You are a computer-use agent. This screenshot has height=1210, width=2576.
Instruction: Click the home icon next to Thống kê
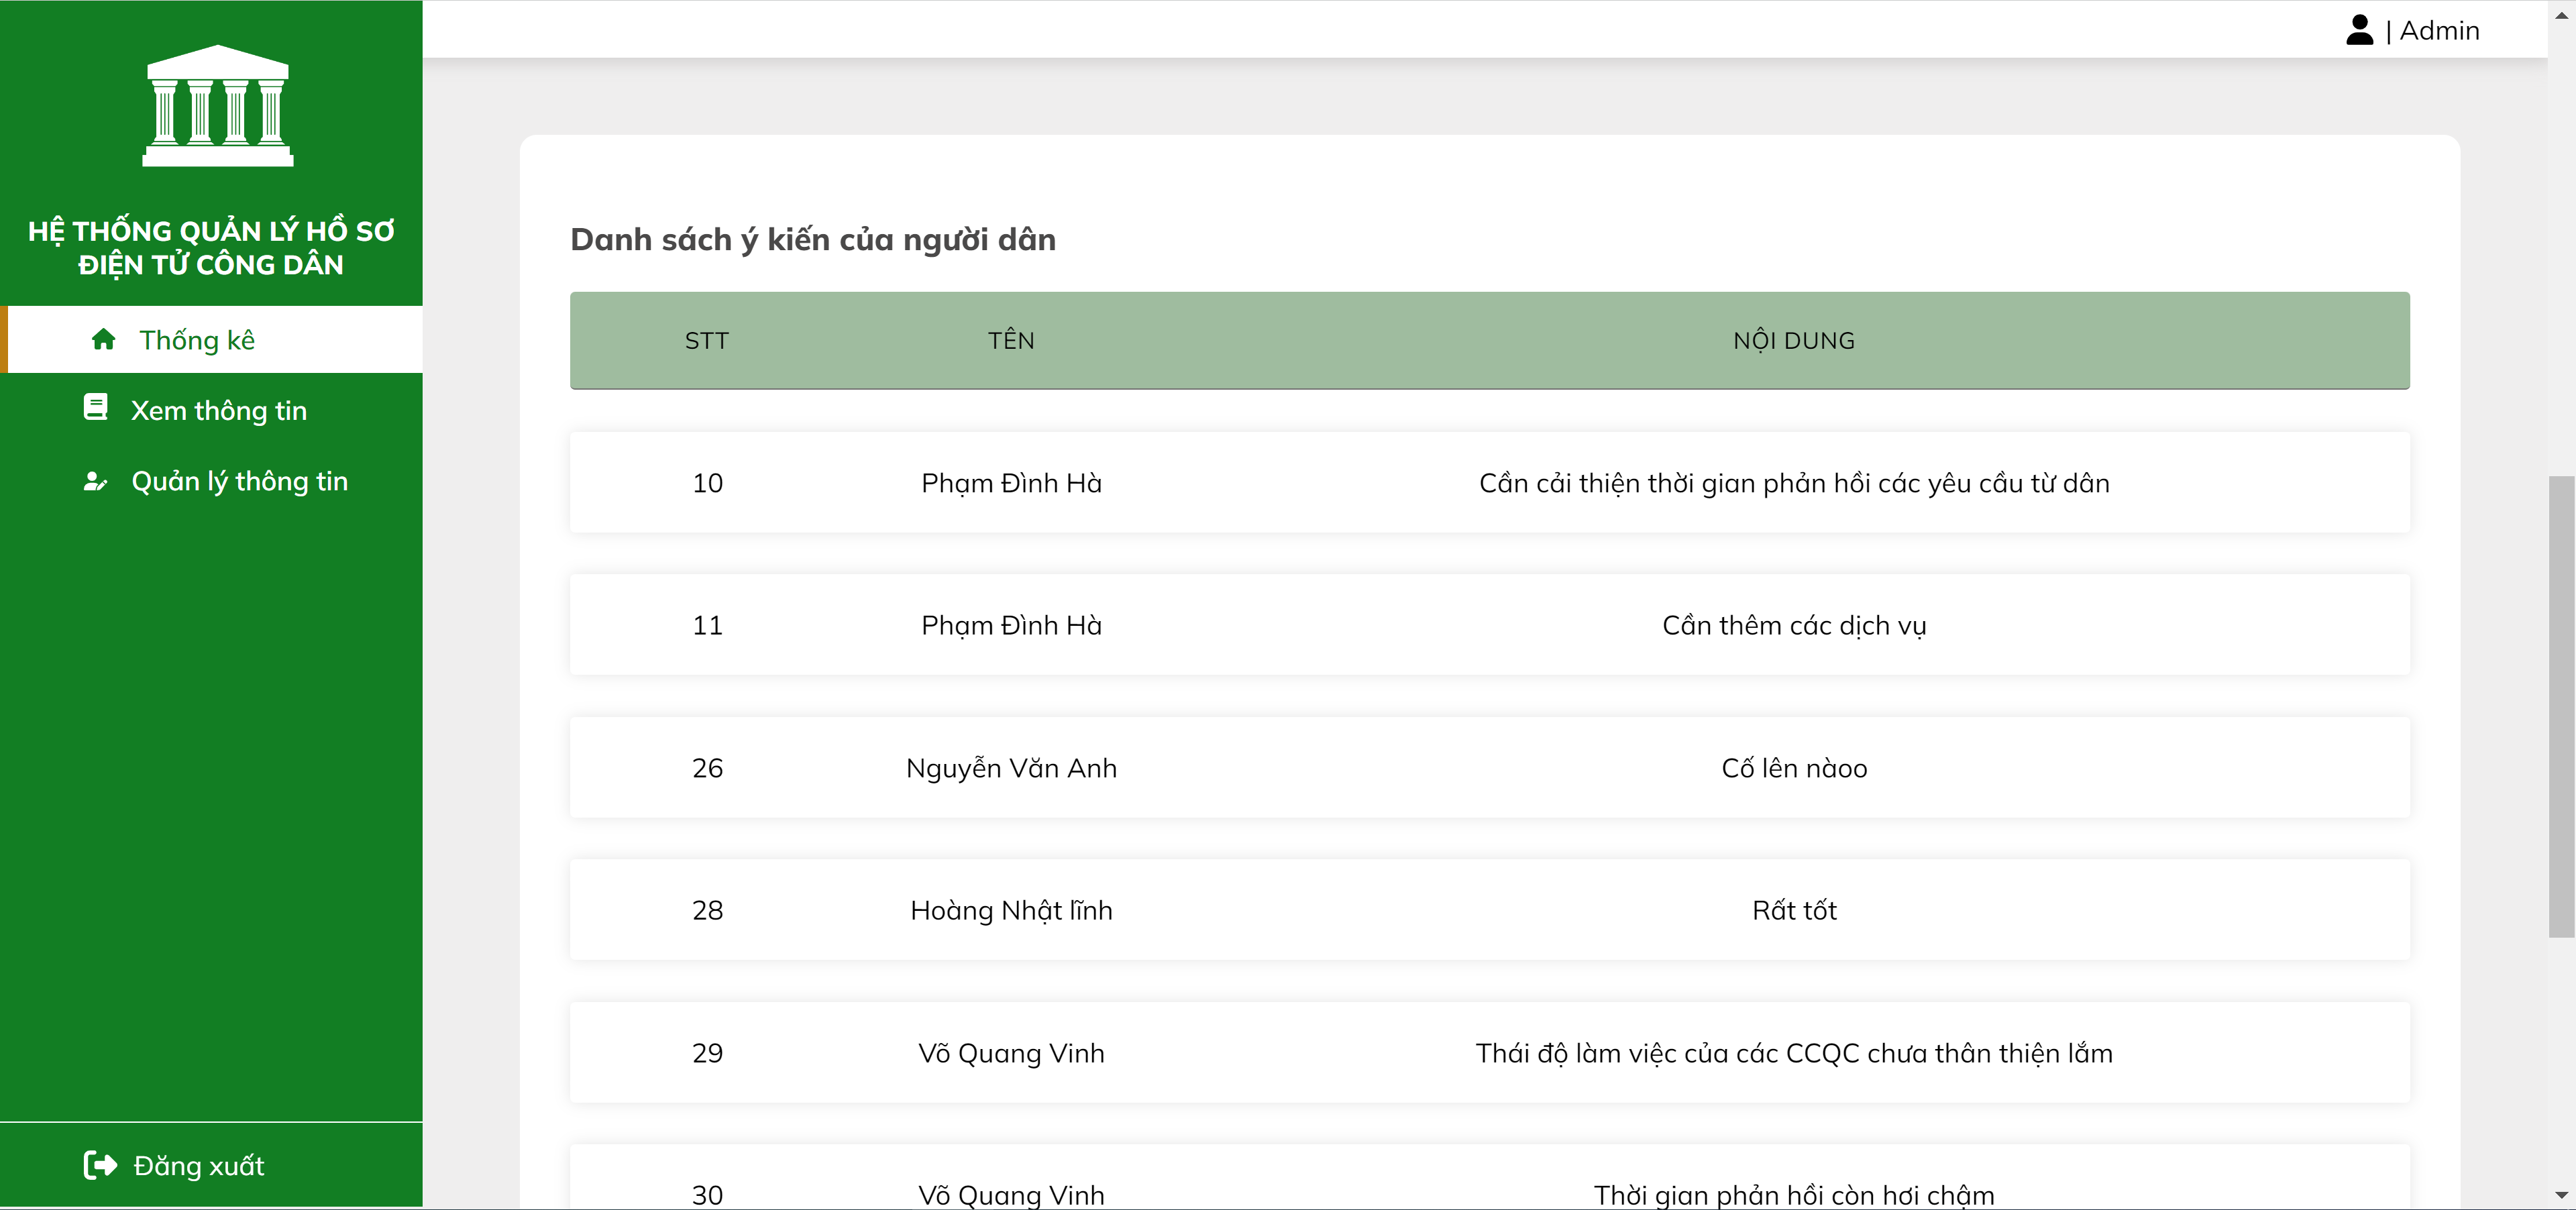point(103,339)
